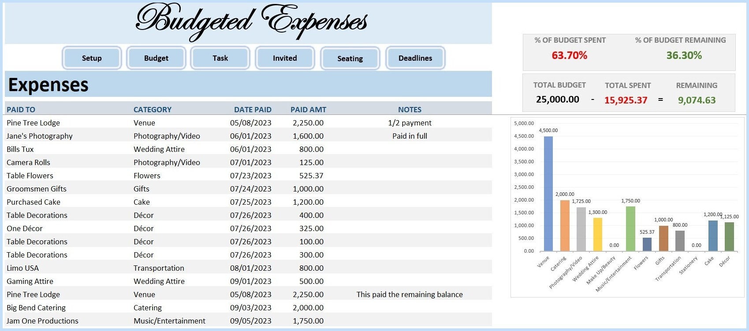This screenshot has width=749, height=331.
Task: Select the 1/2 payment note cell
Action: coord(410,123)
